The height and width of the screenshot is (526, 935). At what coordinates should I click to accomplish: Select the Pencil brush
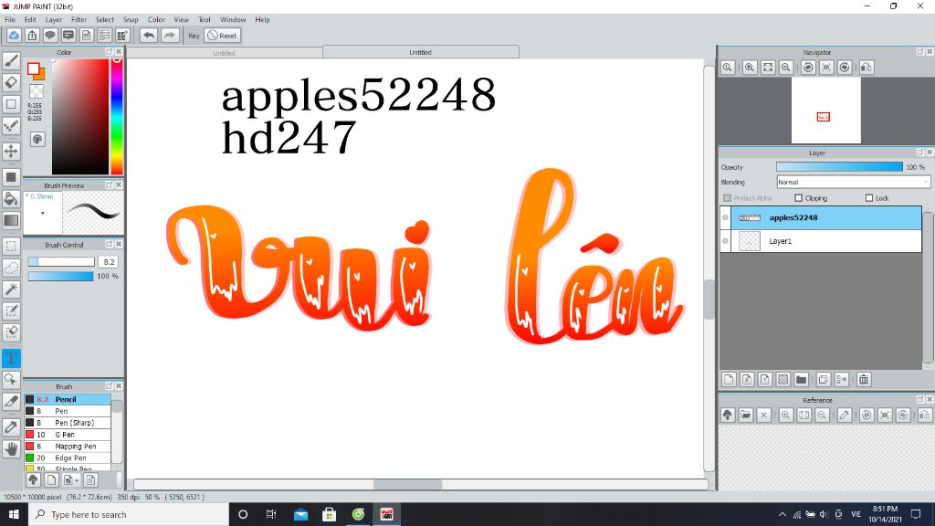tap(68, 400)
